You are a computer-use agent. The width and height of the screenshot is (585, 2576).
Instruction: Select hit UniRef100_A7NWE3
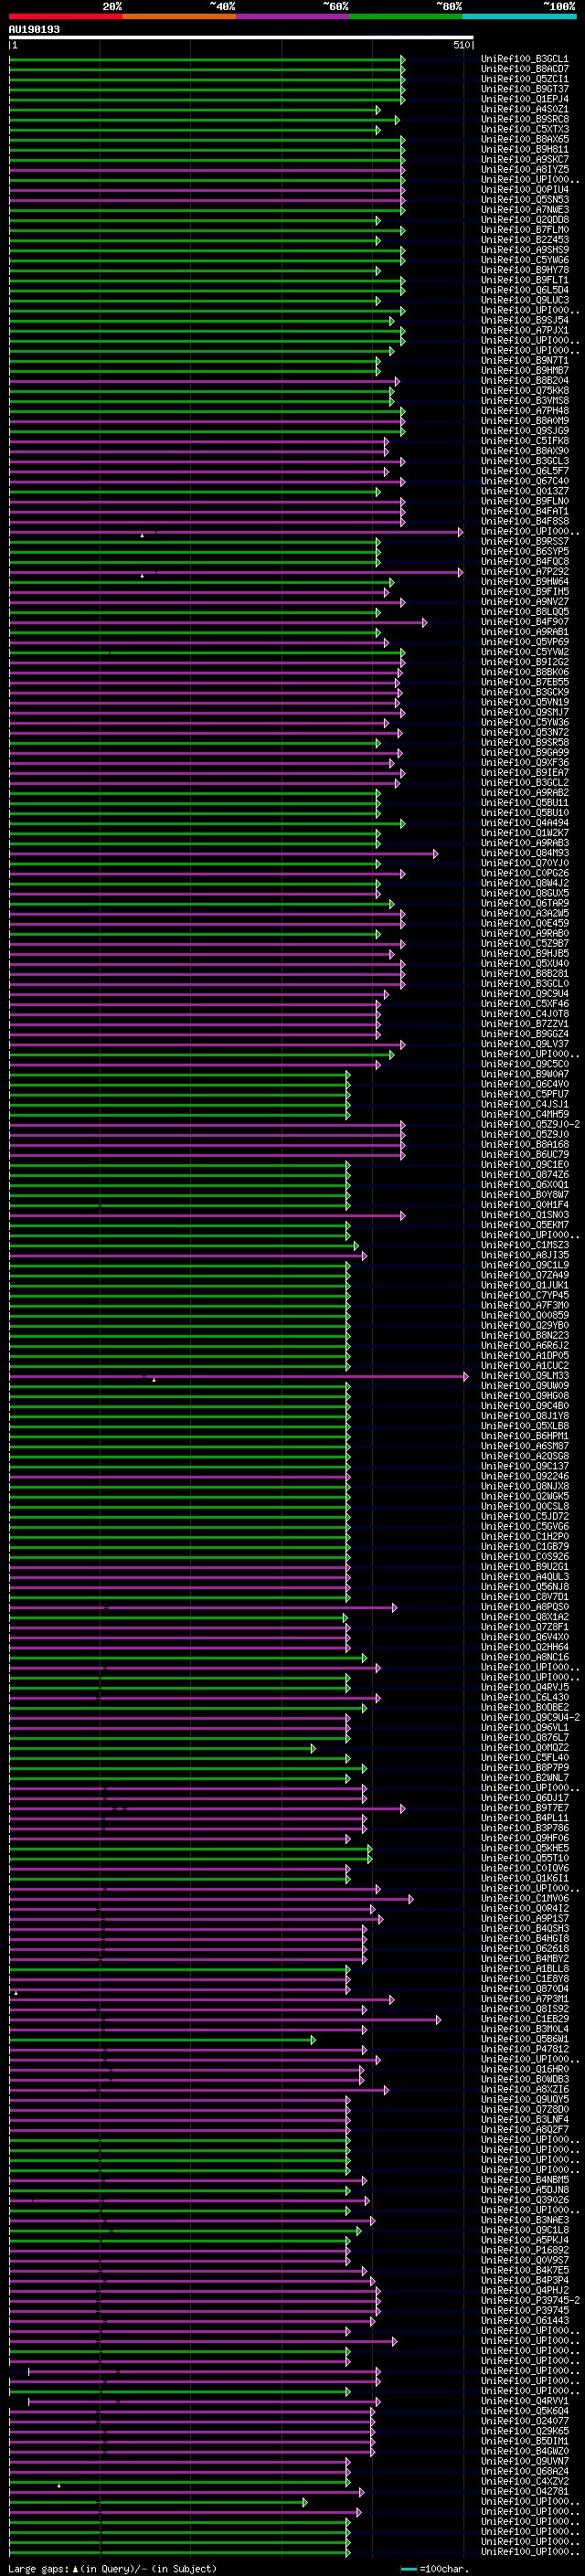(x=525, y=210)
